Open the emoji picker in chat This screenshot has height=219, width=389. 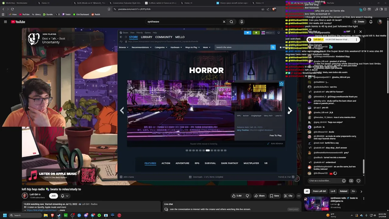pos(344,181)
